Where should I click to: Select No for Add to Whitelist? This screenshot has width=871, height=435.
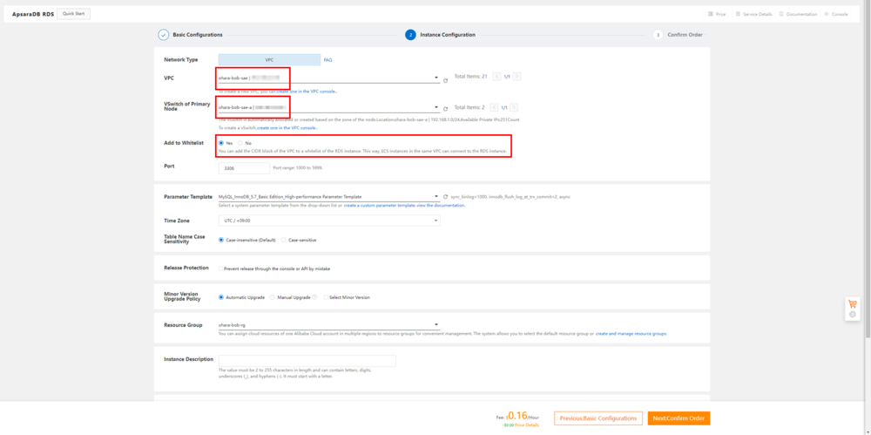click(x=240, y=143)
